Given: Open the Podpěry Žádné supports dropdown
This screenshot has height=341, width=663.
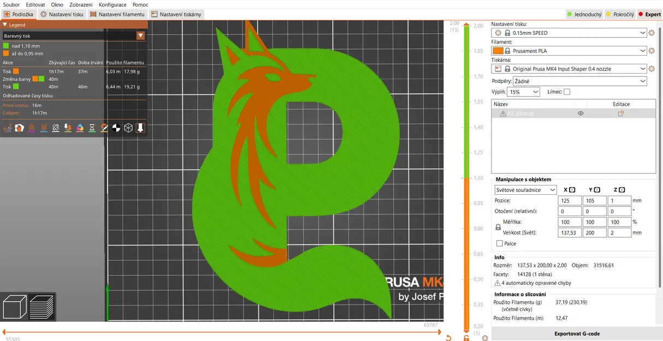Looking at the screenshot, I should pyautogui.click(x=580, y=81).
